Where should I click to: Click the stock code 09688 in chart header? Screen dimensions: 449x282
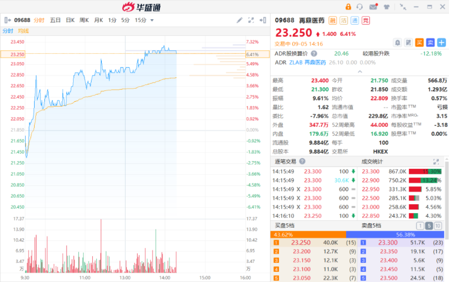point(22,20)
